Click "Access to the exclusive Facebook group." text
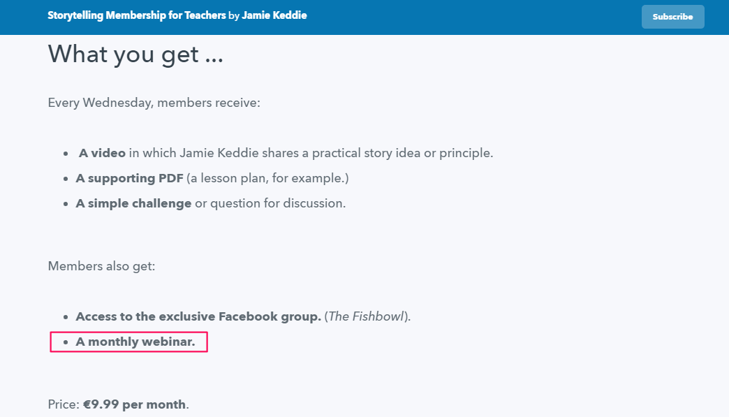 pos(198,316)
